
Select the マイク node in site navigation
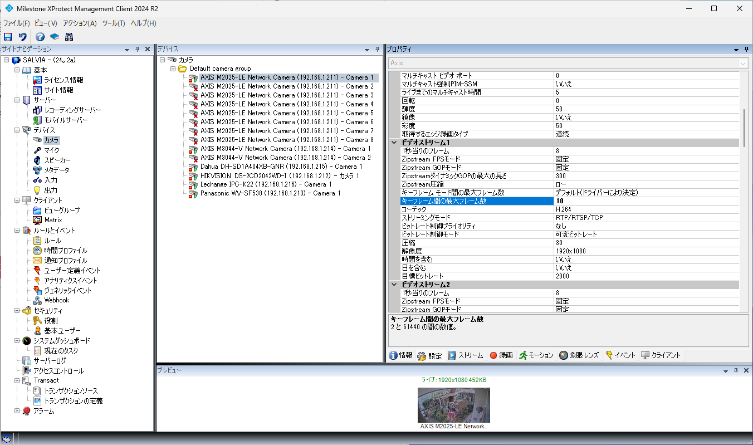[51, 150]
